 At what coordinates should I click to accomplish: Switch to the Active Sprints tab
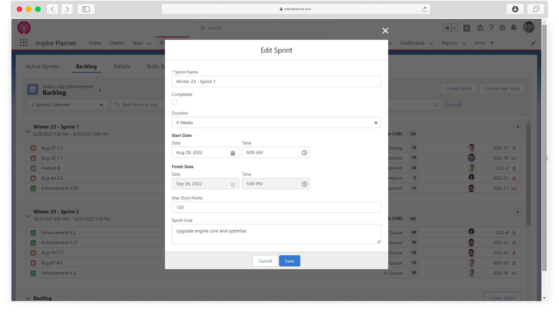[42, 66]
